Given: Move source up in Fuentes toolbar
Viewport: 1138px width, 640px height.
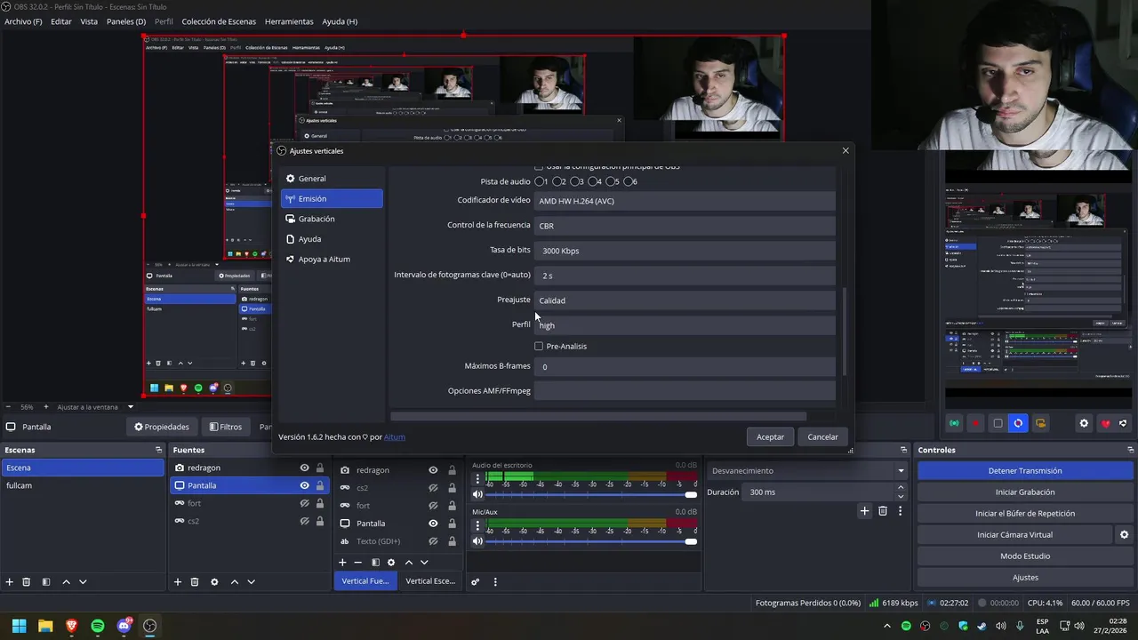Looking at the screenshot, I should coord(235,581).
